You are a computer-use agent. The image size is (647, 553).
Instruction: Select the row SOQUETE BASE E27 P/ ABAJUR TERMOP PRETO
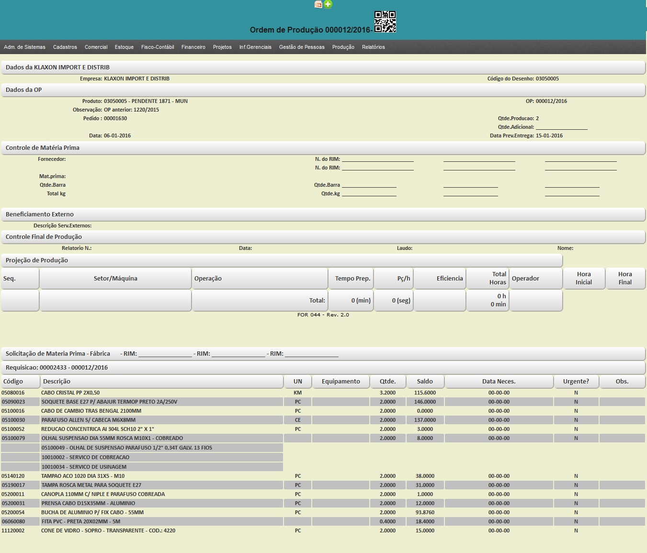(323, 402)
